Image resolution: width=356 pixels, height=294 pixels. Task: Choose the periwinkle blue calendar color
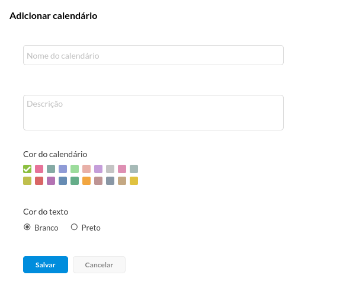click(x=63, y=169)
